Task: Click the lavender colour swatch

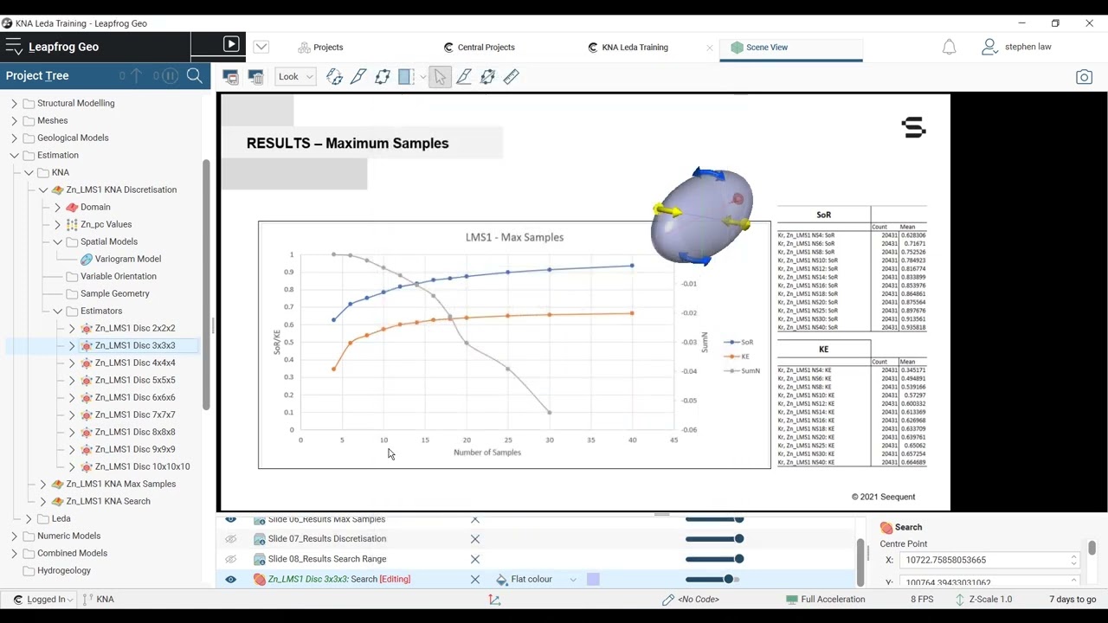Action: [x=593, y=579]
